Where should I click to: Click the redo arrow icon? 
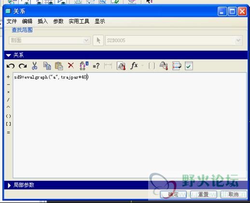pyautogui.click(x=23, y=66)
